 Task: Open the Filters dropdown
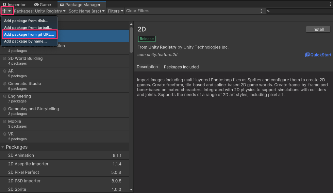click(x=115, y=11)
